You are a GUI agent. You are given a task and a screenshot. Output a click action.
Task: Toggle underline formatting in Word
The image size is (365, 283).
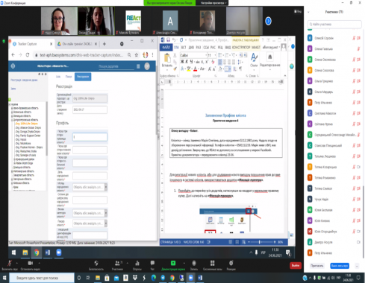[x=191, y=62]
